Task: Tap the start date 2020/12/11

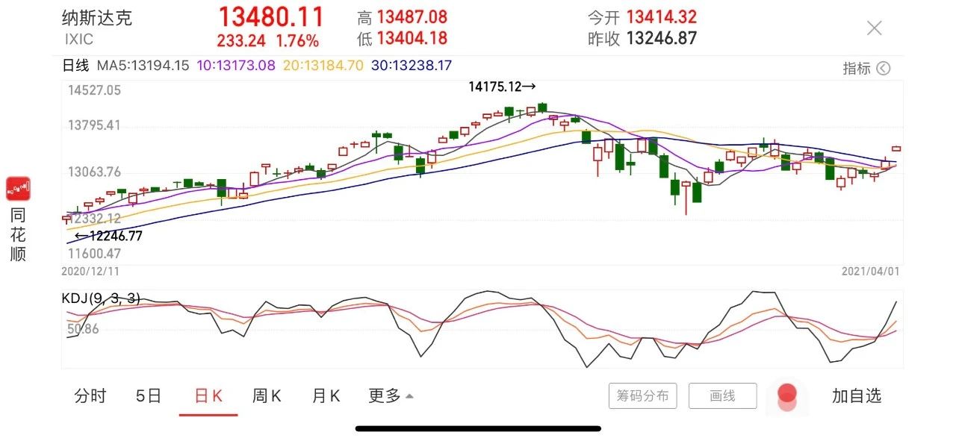Action: click(x=91, y=272)
